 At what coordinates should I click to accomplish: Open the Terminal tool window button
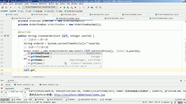[39, 99]
